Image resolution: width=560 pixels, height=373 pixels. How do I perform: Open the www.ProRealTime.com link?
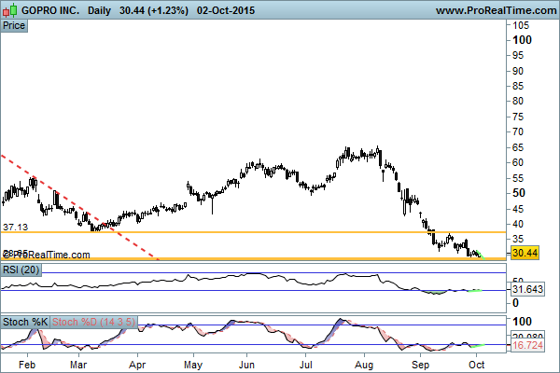(x=497, y=10)
